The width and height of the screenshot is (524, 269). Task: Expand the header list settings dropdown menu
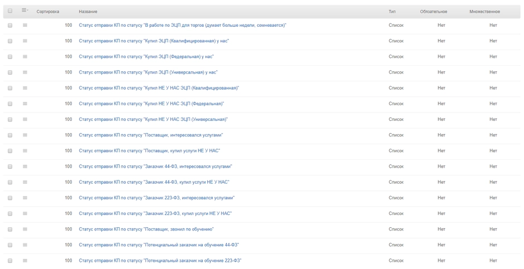coord(25,11)
